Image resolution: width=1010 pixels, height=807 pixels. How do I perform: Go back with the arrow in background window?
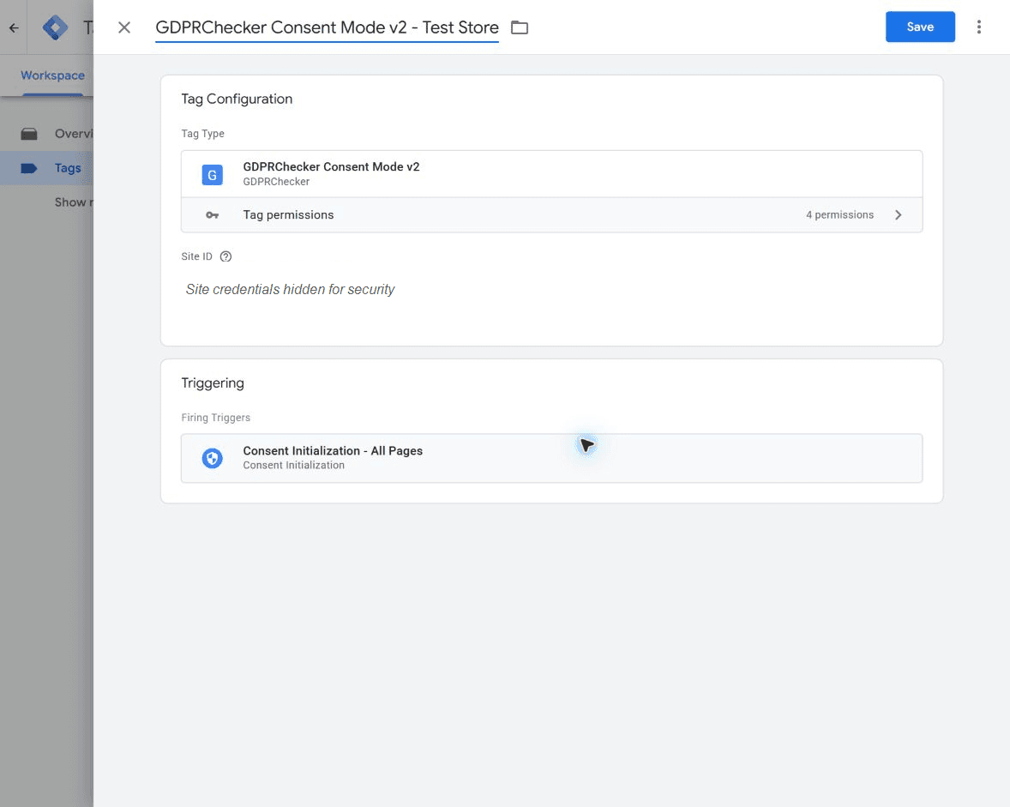click(x=14, y=27)
